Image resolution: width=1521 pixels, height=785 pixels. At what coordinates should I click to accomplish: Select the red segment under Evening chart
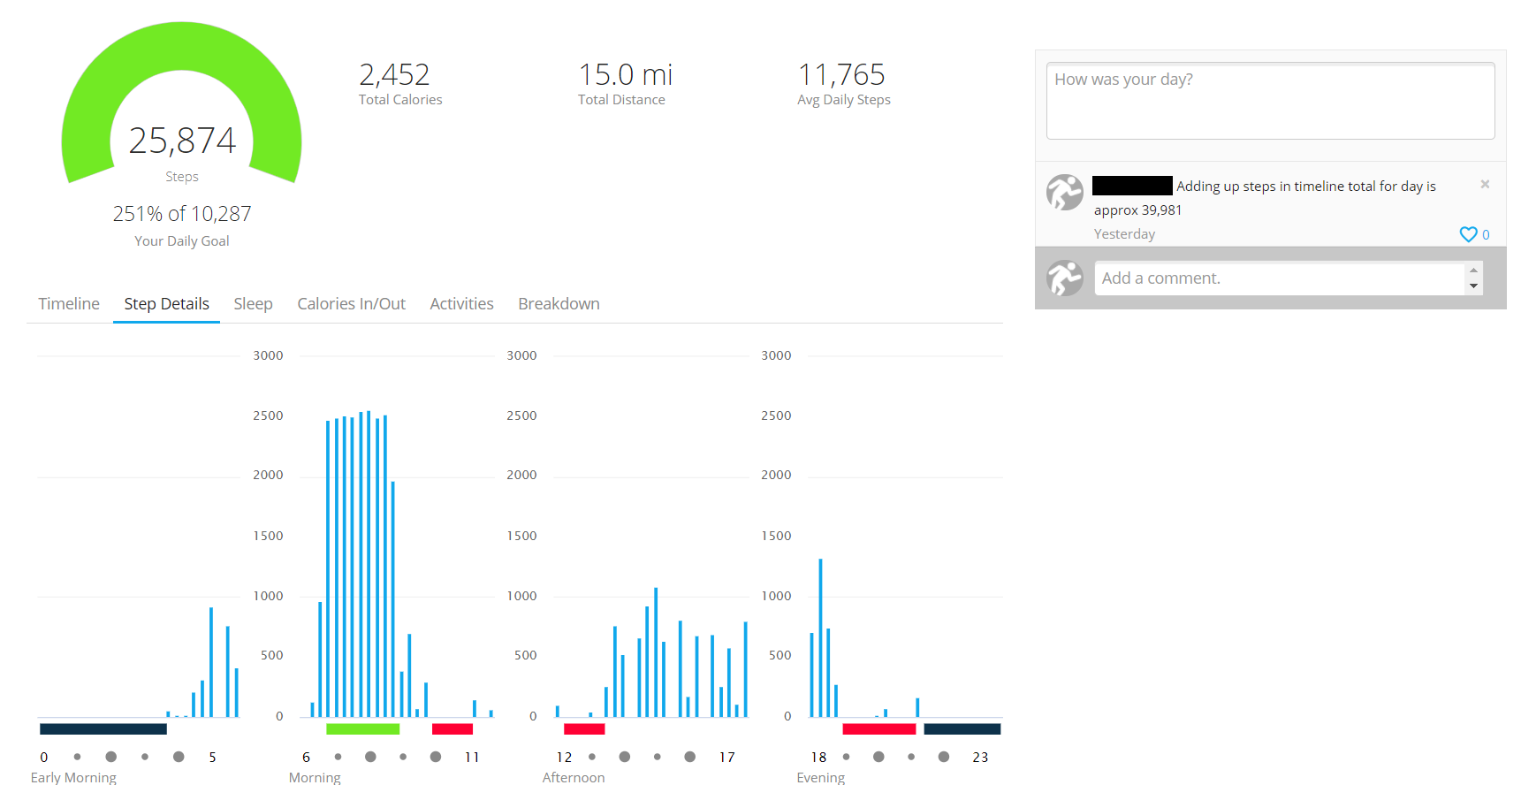point(878,729)
